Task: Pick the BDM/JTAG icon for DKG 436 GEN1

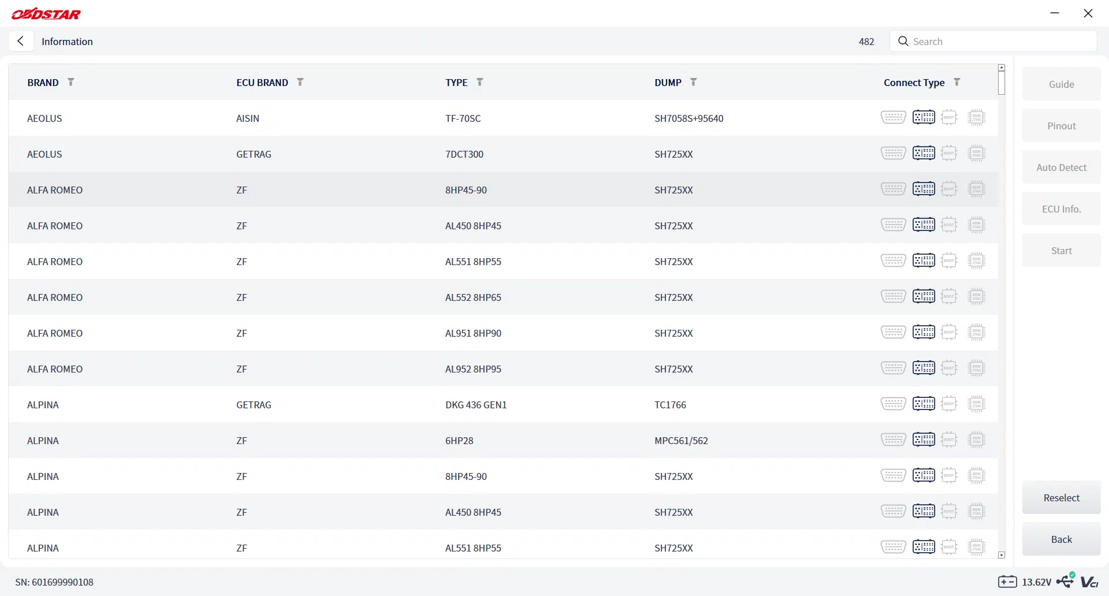Action: (976, 404)
